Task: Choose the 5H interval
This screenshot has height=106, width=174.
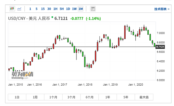Action: point(62,9)
